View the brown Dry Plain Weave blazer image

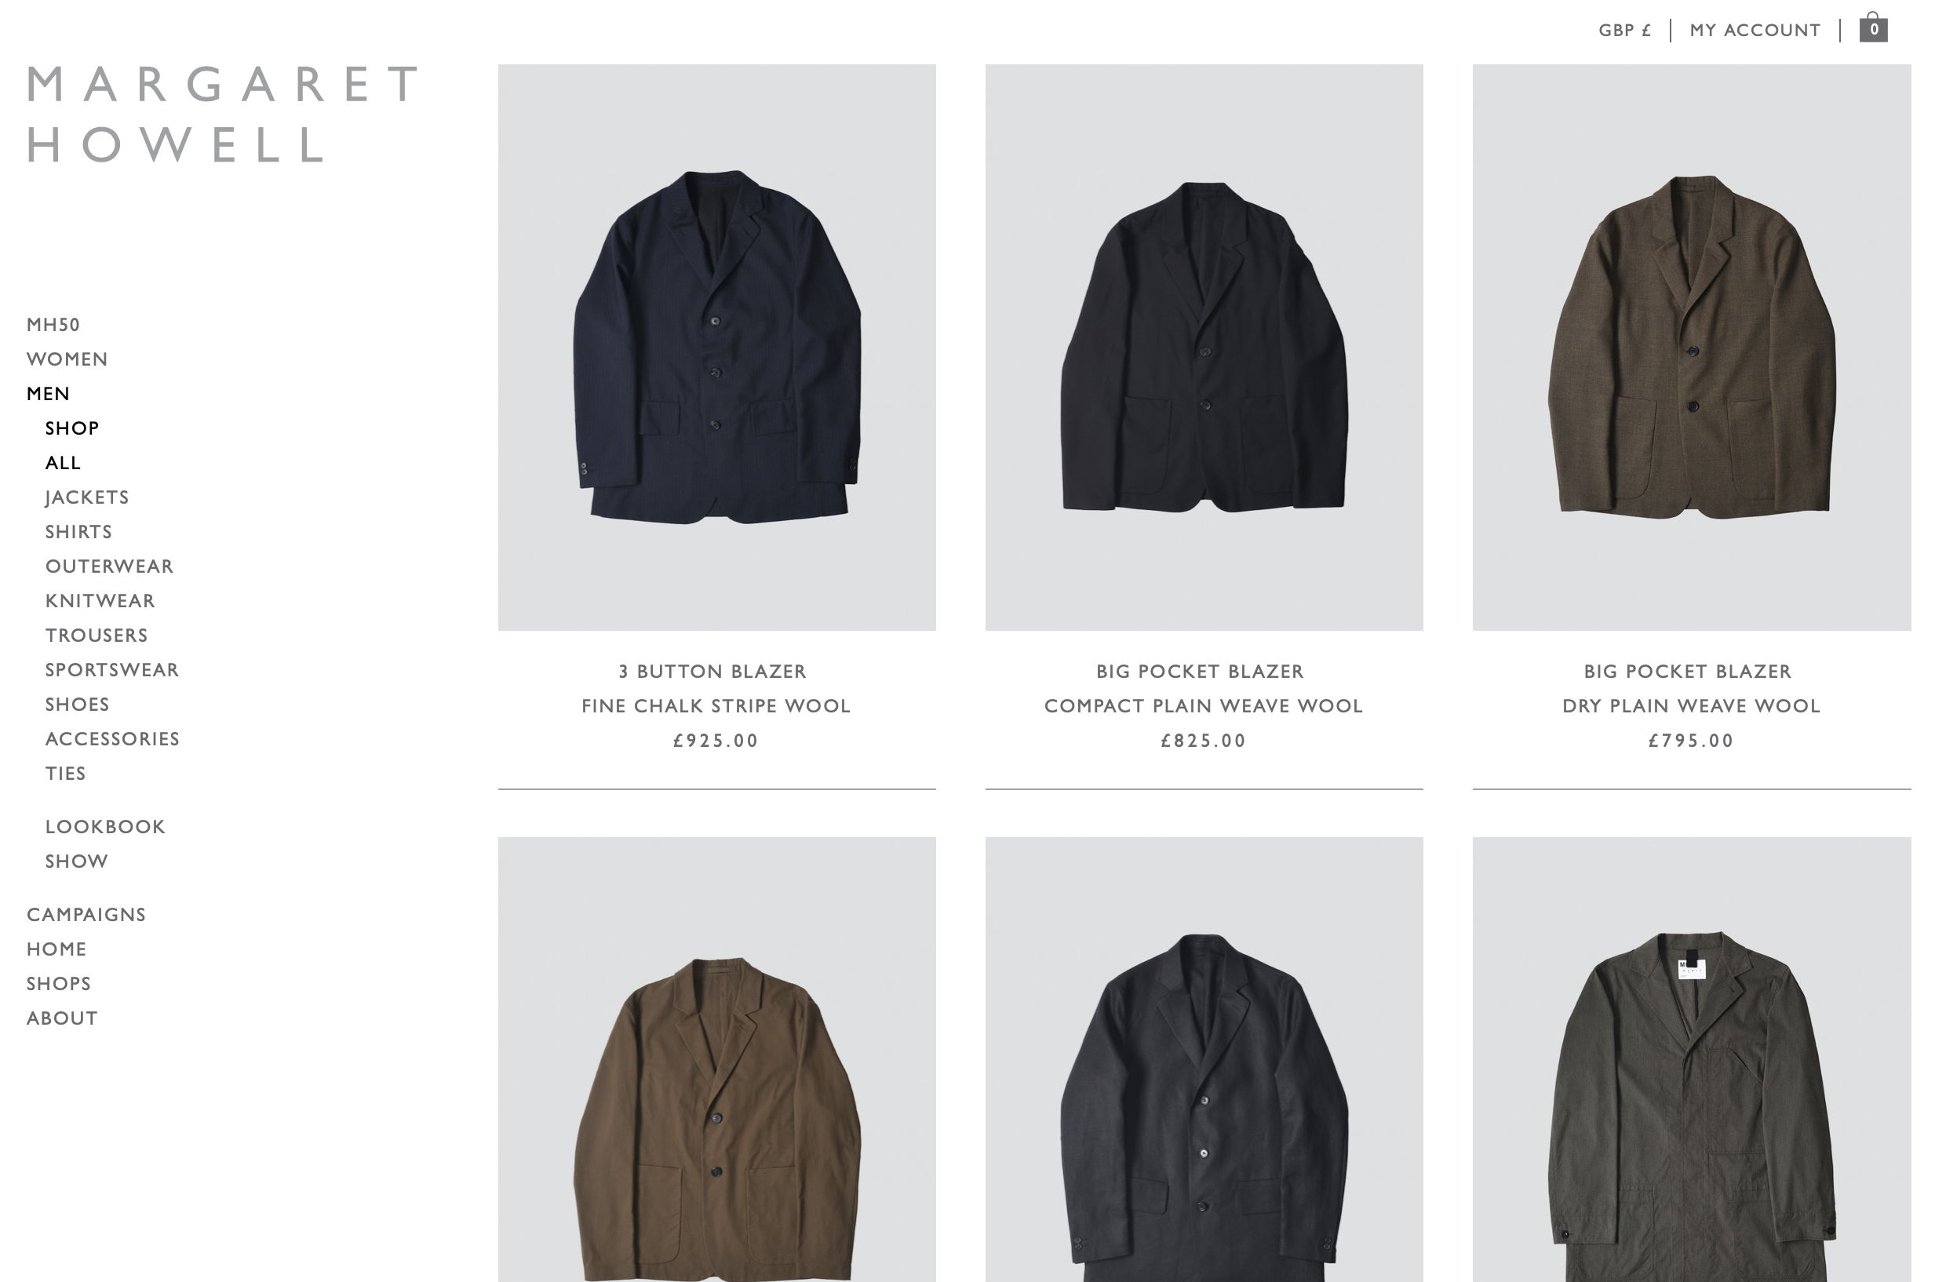point(1692,348)
